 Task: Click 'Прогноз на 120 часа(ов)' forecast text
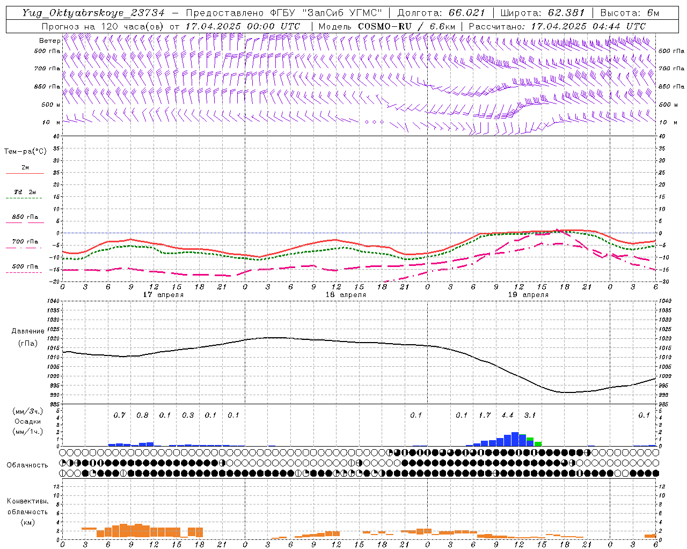coord(104,26)
